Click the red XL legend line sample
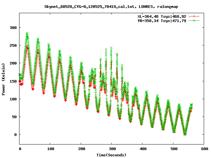Screen dimensions: 211x158 click(x=194, y=16)
